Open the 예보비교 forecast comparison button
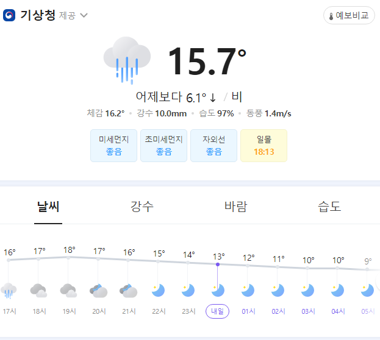The width and height of the screenshot is (380, 340). [349, 15]
